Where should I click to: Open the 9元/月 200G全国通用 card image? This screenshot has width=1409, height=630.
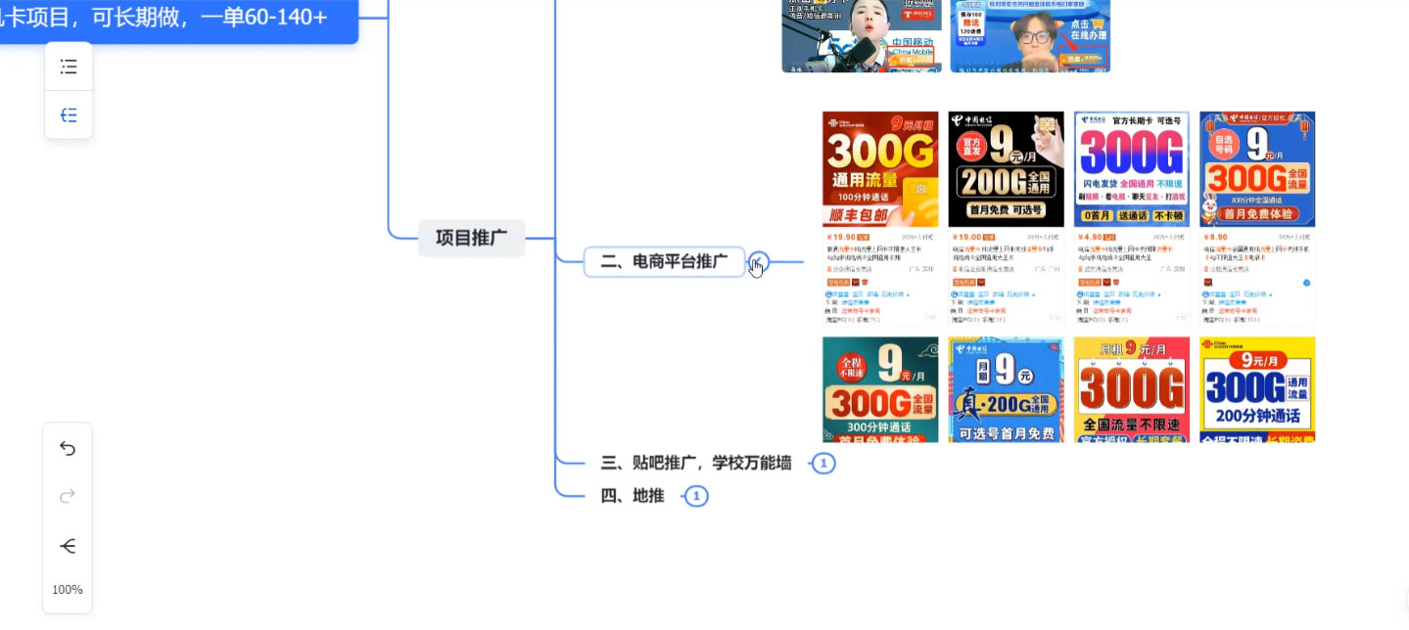1006,168
